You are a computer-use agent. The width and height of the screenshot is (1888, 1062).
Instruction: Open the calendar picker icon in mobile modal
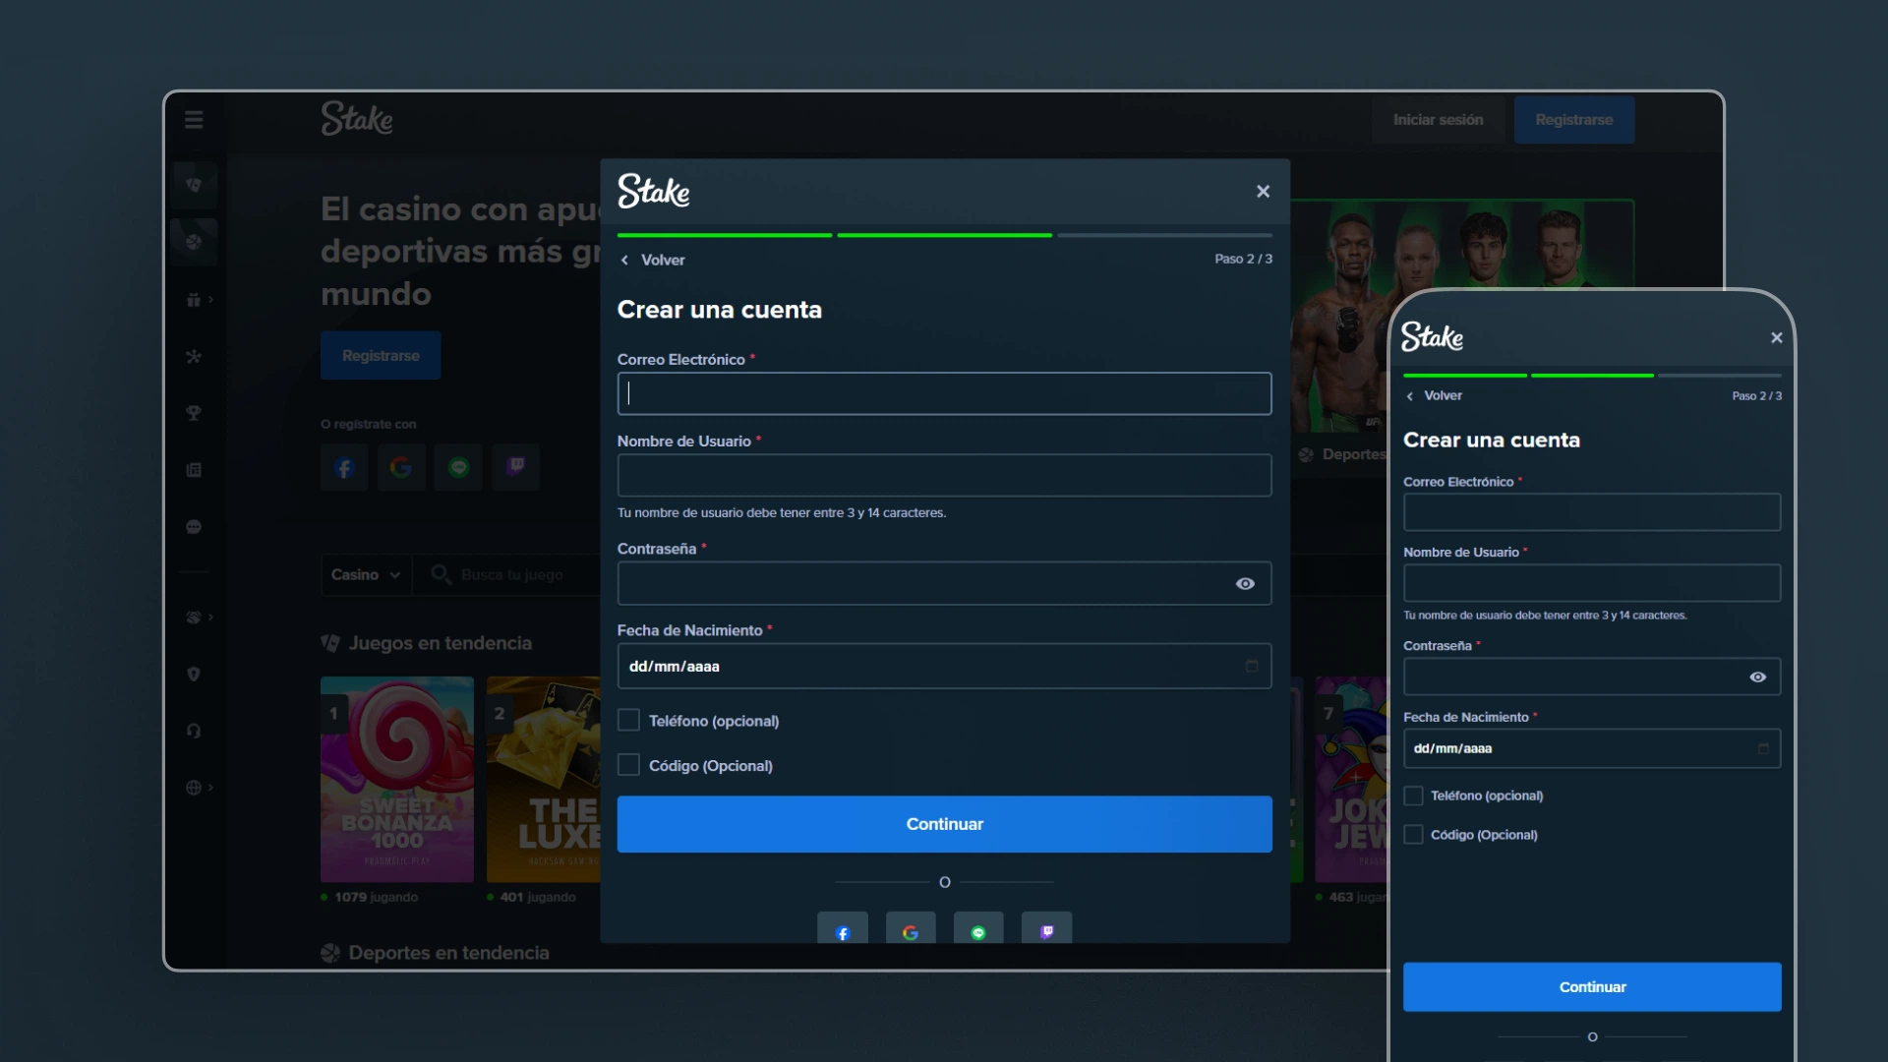point(1763,748)
